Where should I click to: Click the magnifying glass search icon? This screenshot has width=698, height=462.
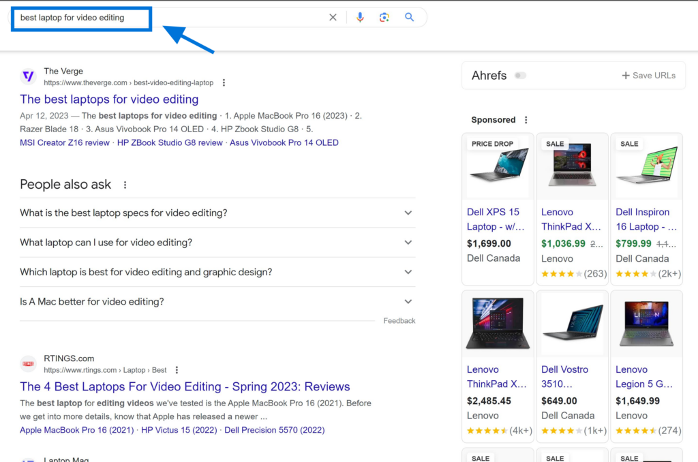[x=409, y=17]
